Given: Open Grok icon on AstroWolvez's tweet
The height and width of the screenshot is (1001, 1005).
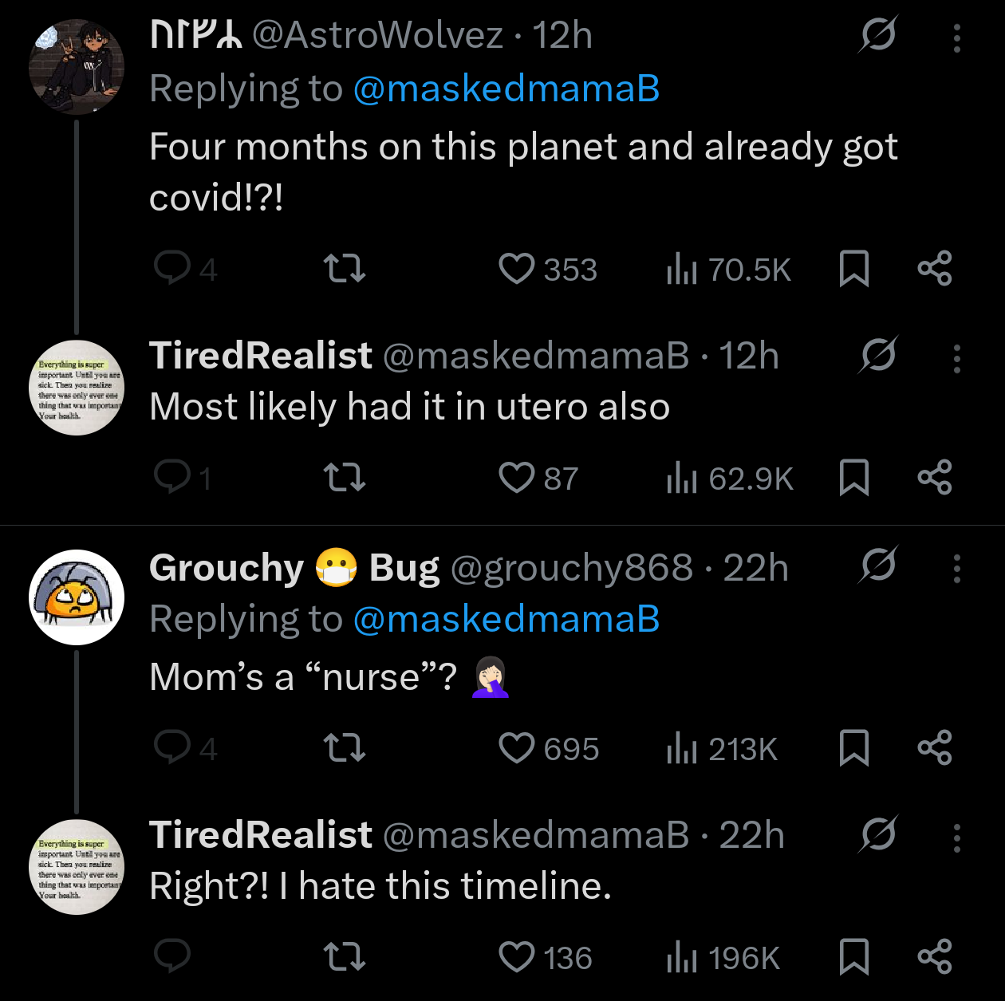Looking at the screenshot, I should coord(878,35).
